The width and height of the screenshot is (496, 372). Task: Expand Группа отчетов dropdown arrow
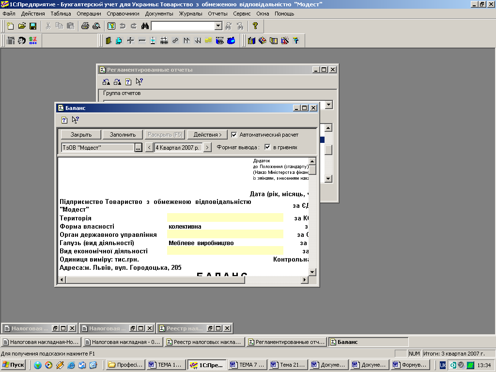(329, 105)
